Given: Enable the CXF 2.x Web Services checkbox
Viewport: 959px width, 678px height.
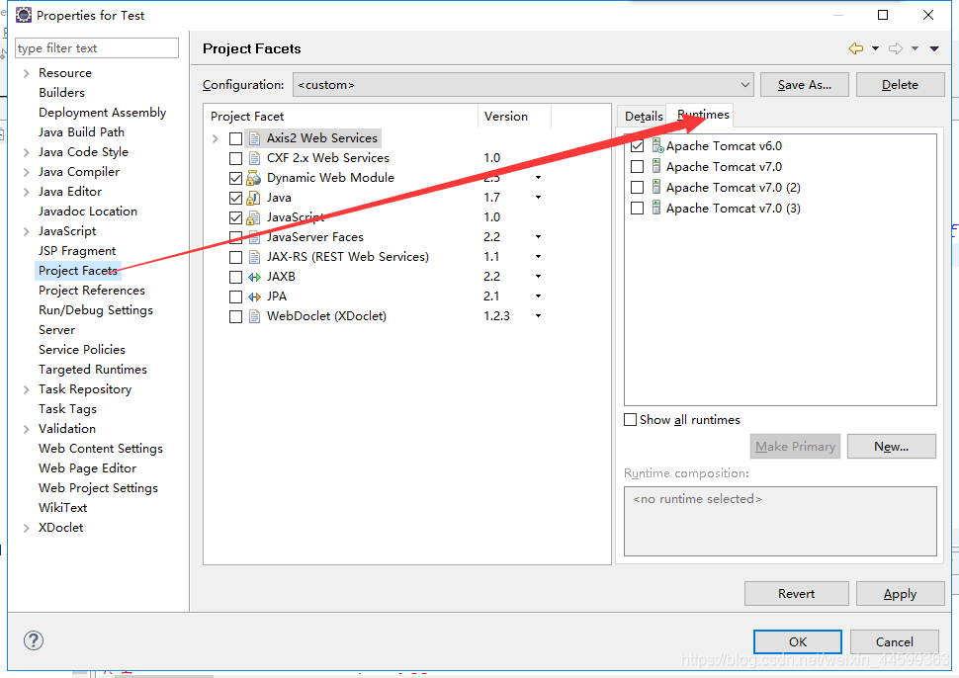Looking at the screenshot, I should (235, 158).
